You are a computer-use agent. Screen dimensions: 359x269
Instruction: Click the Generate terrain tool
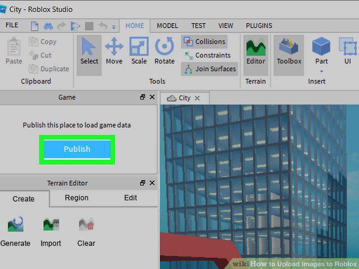click(15, 232)
